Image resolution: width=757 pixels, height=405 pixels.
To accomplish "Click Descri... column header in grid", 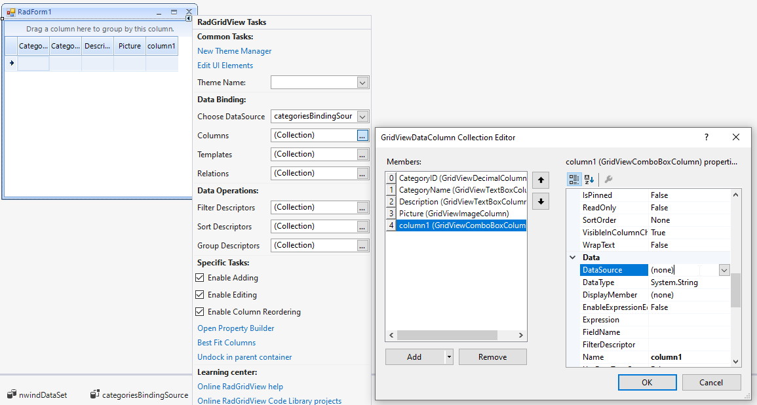I will tap(98, 46).
